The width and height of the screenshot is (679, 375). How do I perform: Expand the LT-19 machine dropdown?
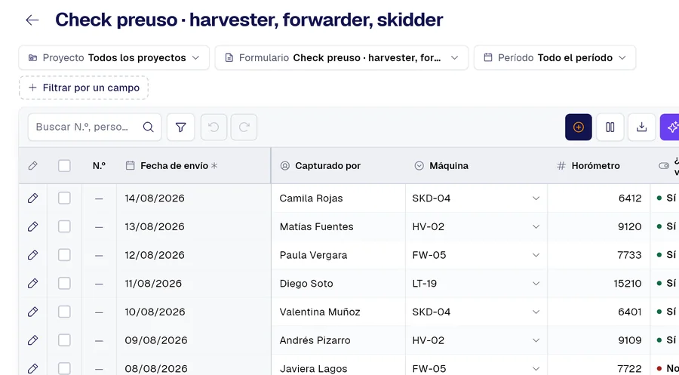tap(536, 284)
